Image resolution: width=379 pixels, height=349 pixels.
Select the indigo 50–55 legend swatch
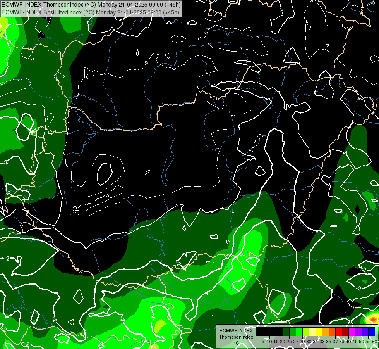coord(365,332)
